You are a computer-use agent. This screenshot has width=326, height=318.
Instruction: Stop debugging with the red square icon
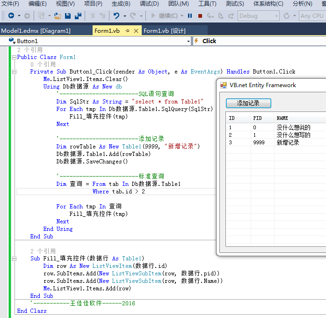[x=200, y=16]
